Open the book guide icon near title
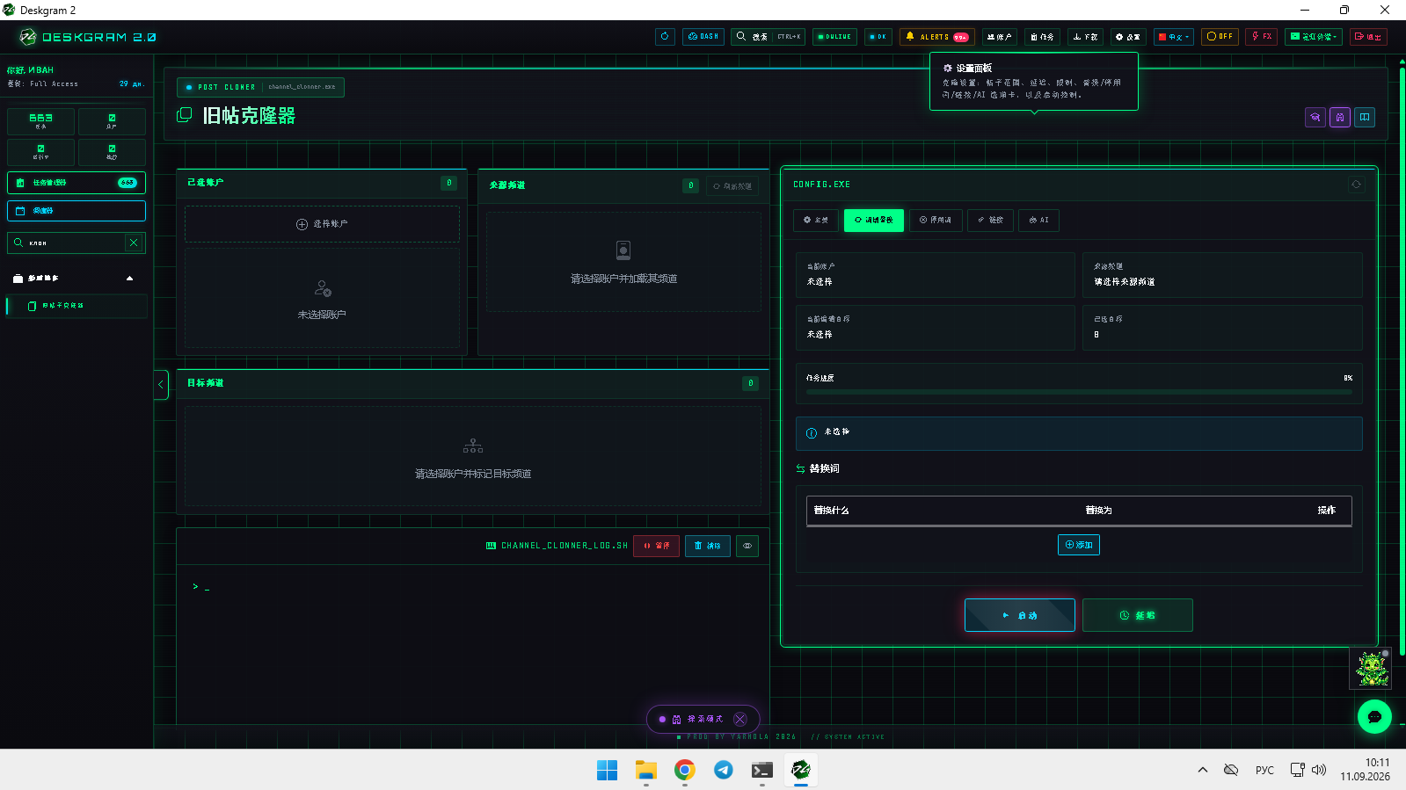Screen dimensions: 1406x790 pos(1365,117)
